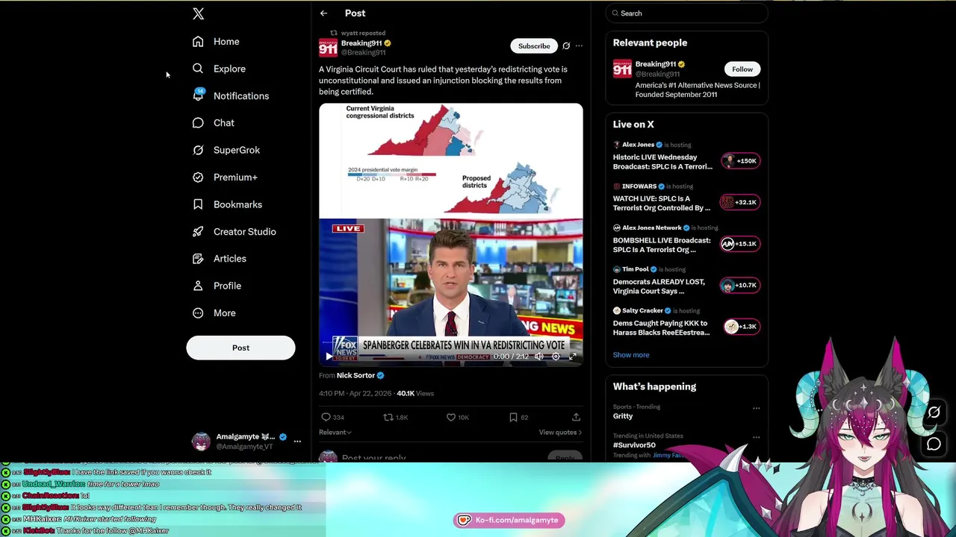Enter fullscreen on the video
Screen dimensions: 956x537
[x=573, y=357]
